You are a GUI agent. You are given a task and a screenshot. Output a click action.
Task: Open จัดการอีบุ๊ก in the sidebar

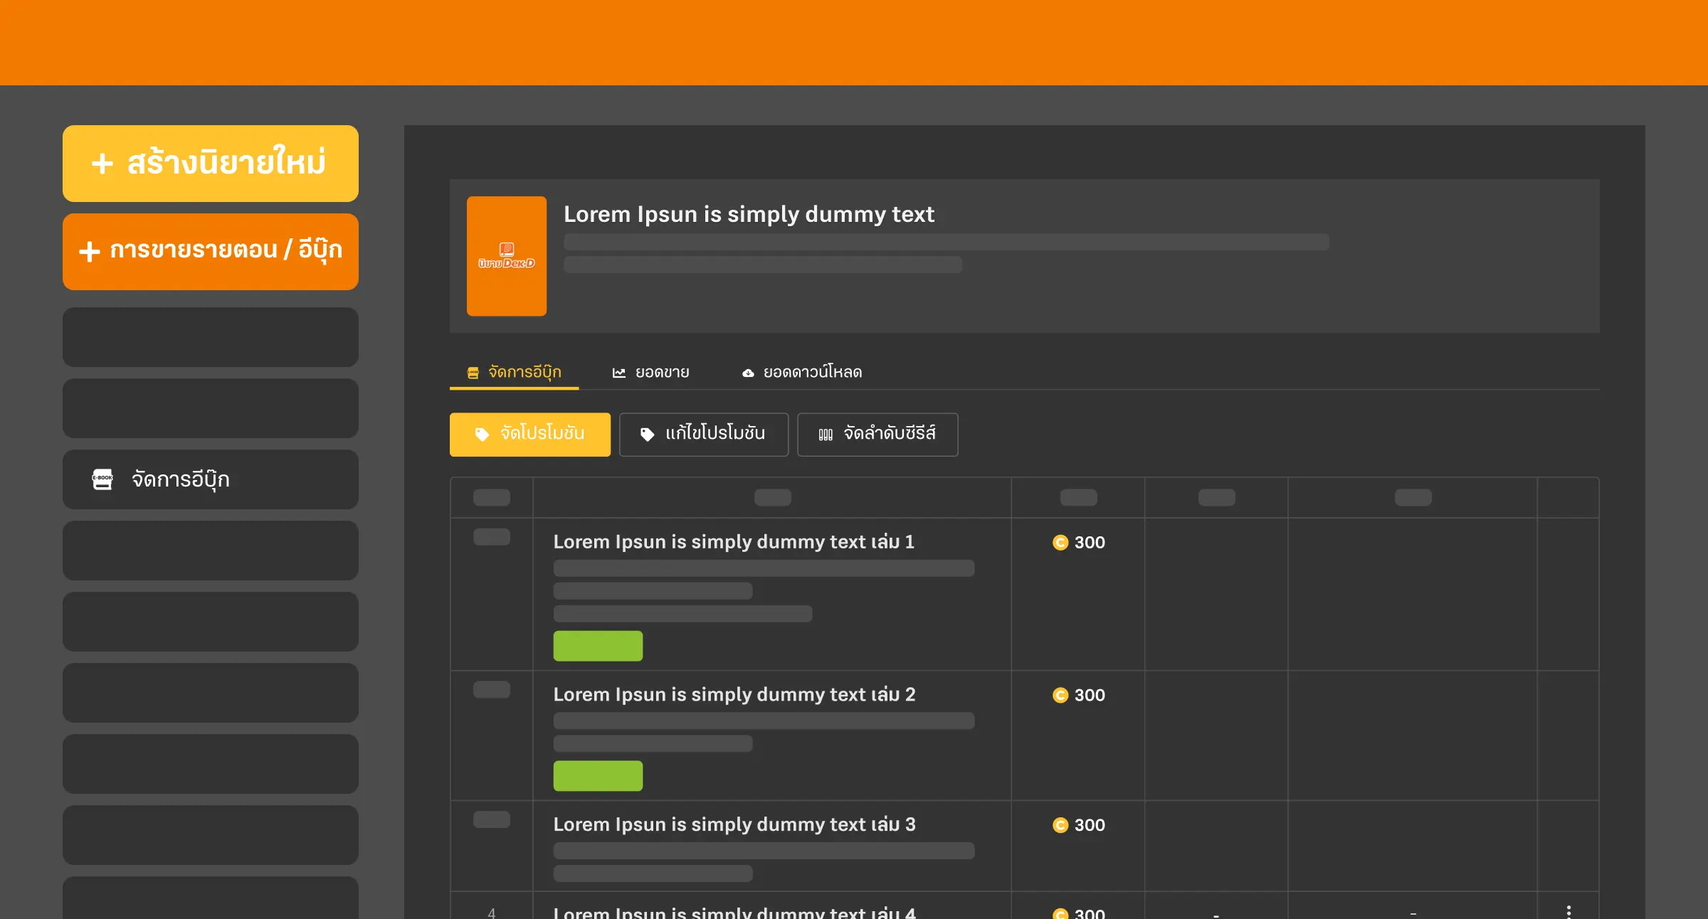(210, 479)
